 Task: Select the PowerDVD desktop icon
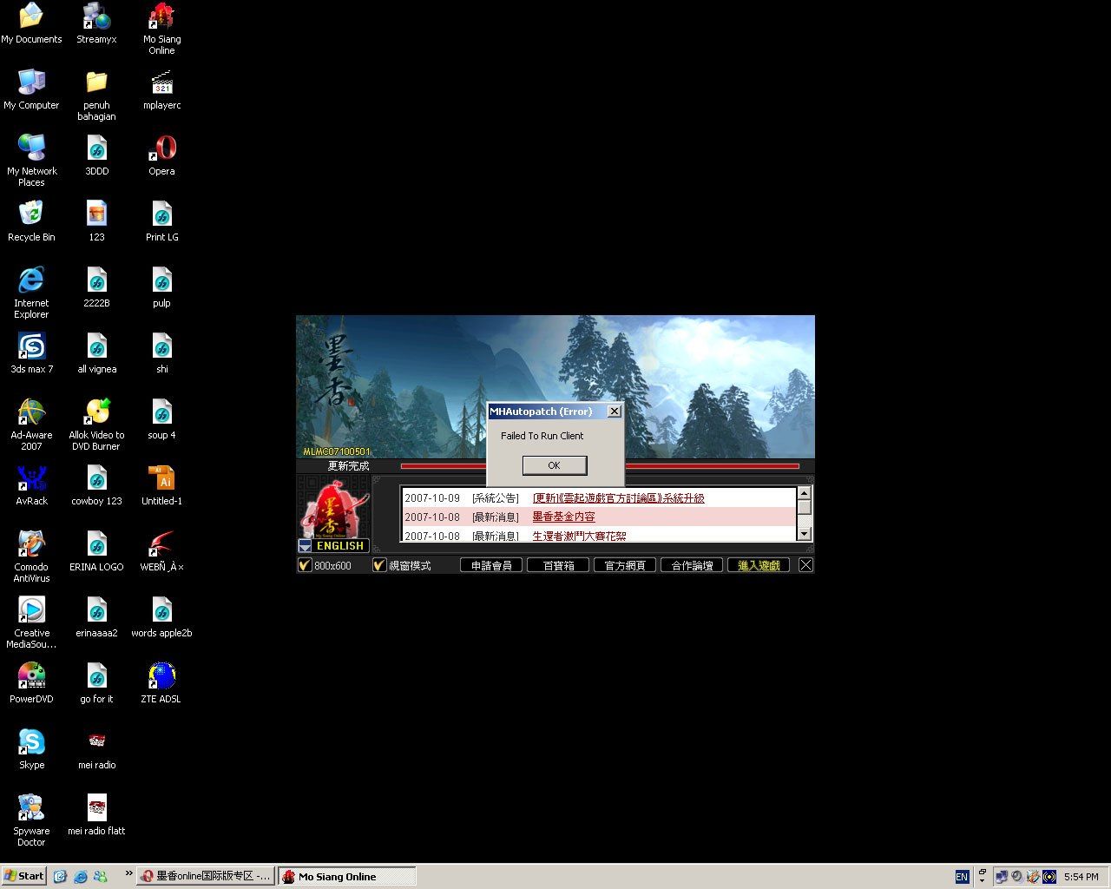pos(31,684)
